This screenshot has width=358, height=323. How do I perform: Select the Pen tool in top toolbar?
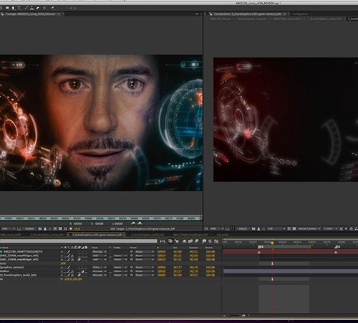(13, 9)
